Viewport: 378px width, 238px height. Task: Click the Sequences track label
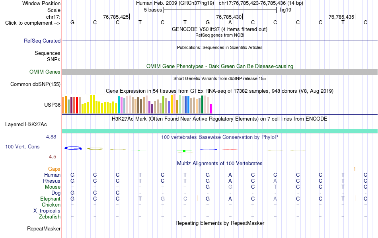(x=47, y=53)
